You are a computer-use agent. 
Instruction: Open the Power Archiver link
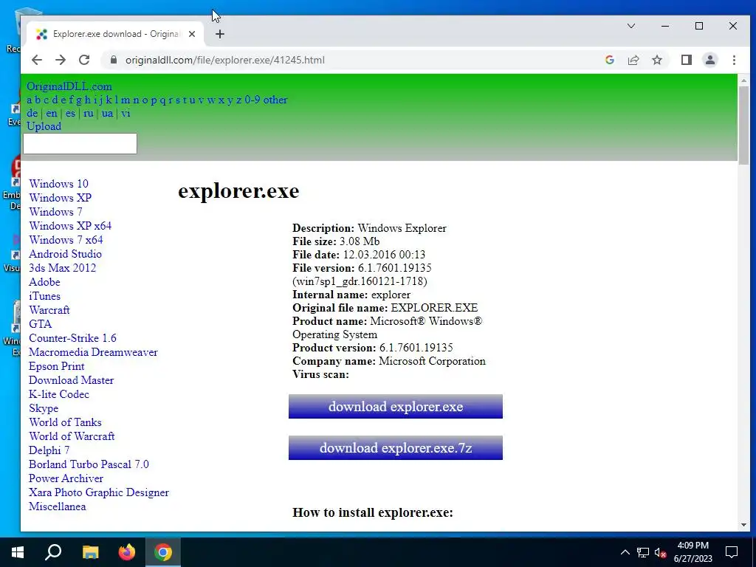click(66, 478)
